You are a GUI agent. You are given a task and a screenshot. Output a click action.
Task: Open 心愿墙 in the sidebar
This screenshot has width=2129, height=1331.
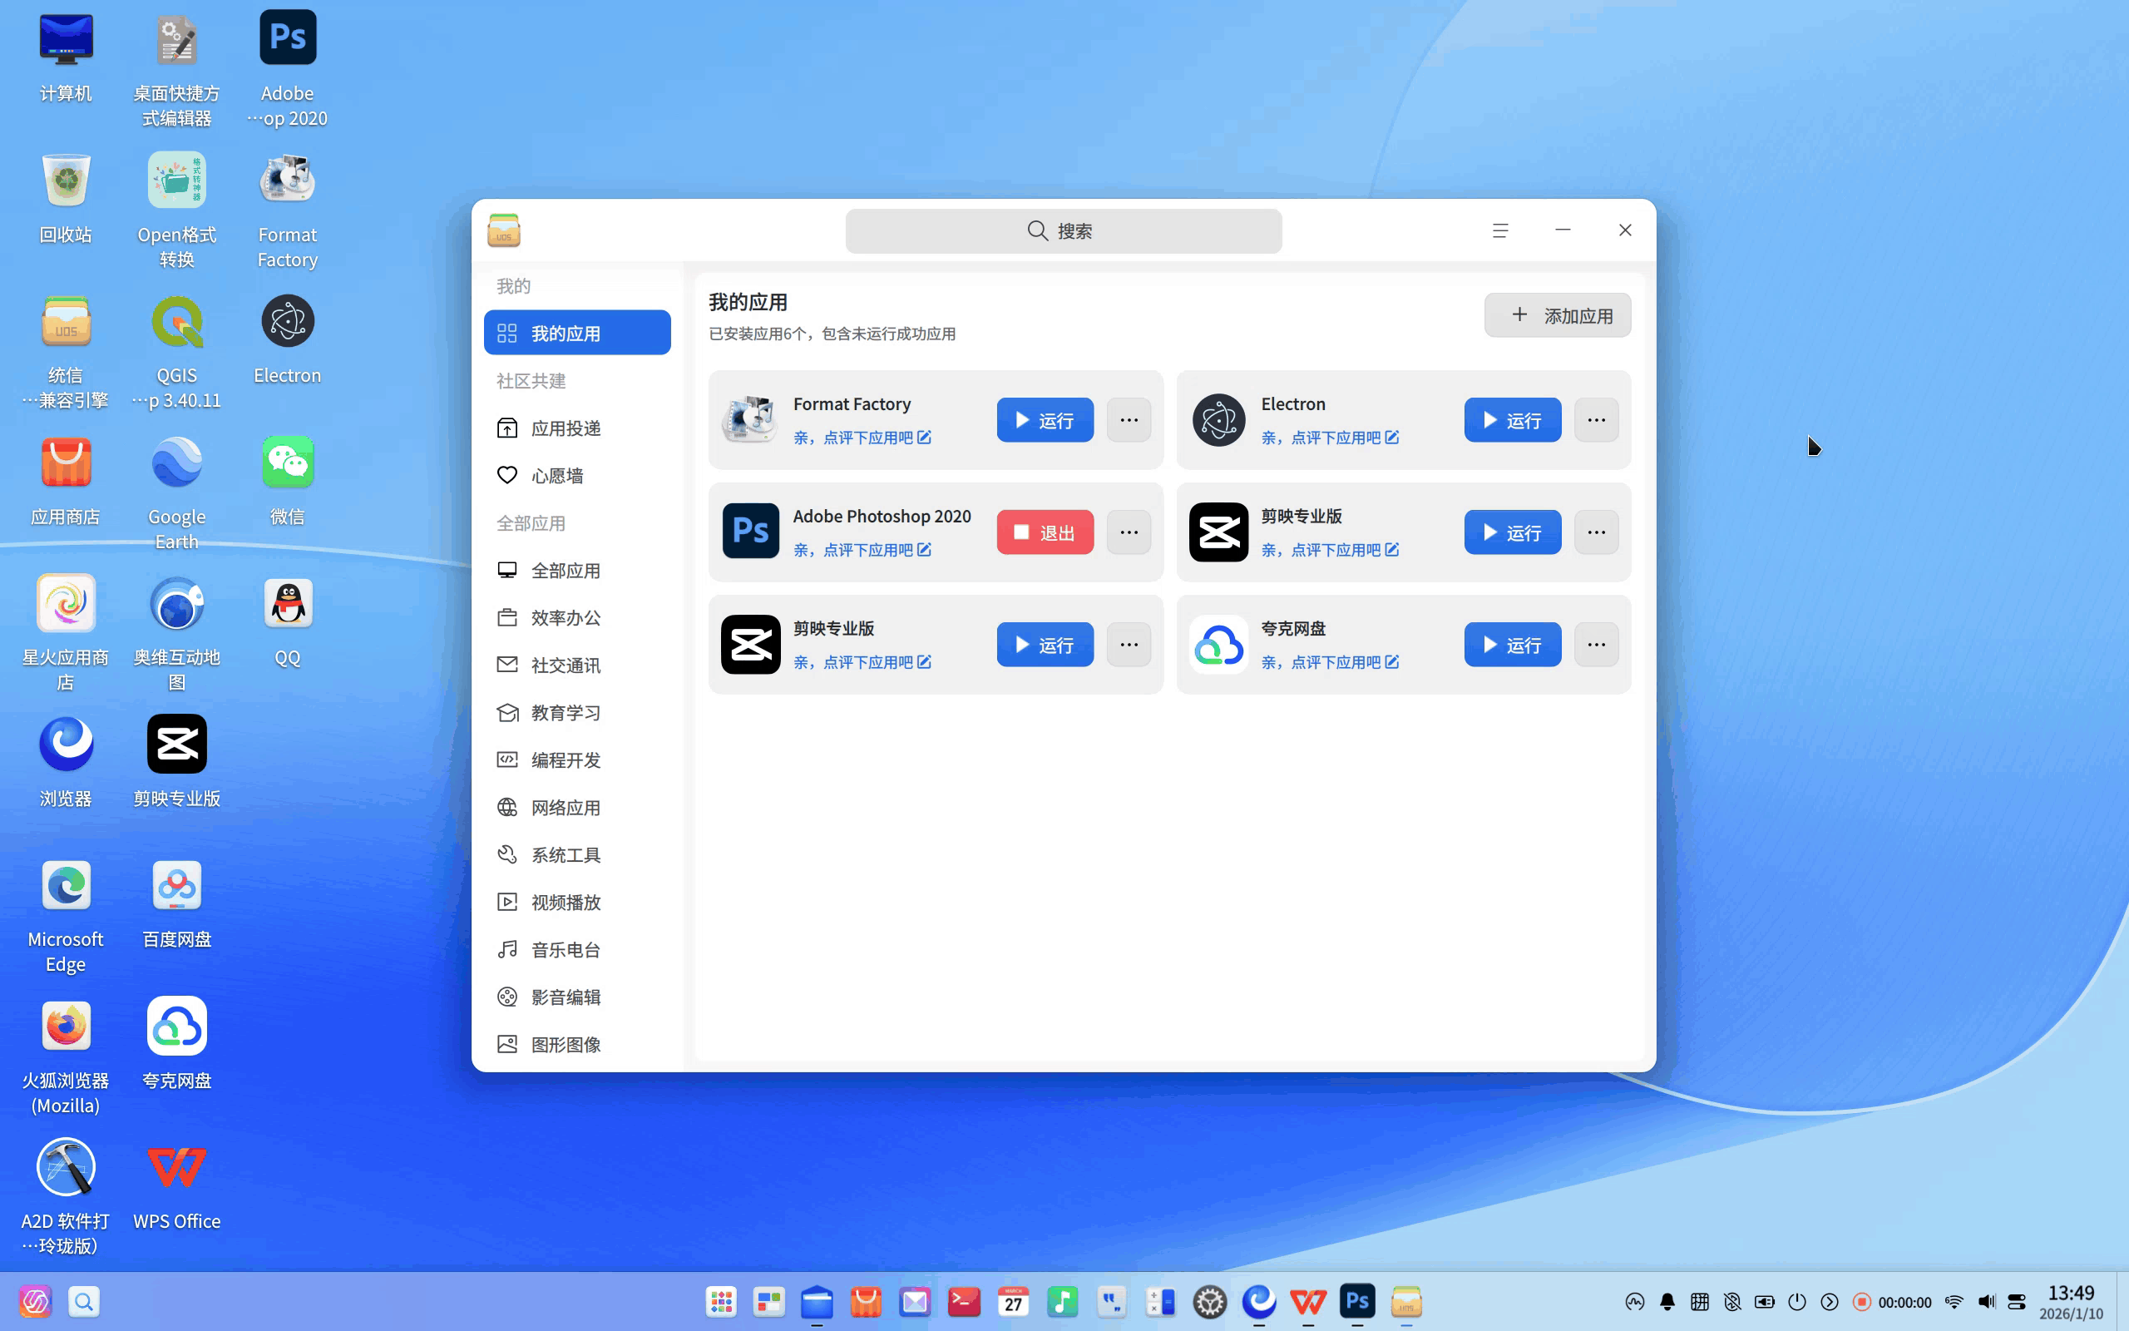pyautogui.click(x=577, y=475)
